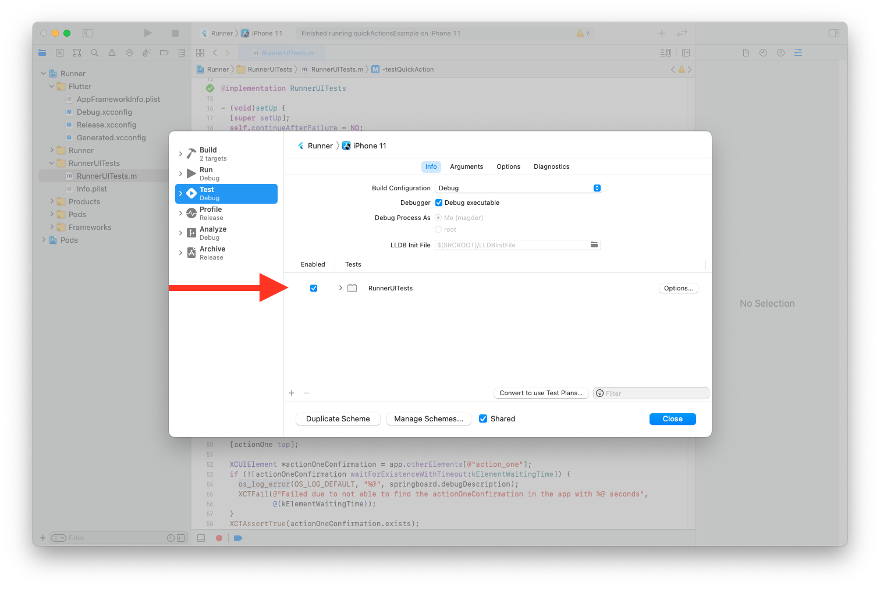
Task: Click Duplicate Scheme button
Action: pos(338,419)
